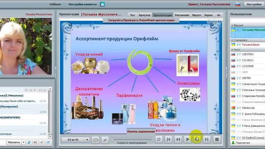Click the Oriflame label in top bar
The width and height of the screenshot is (265, 149).
click(55, 4)
